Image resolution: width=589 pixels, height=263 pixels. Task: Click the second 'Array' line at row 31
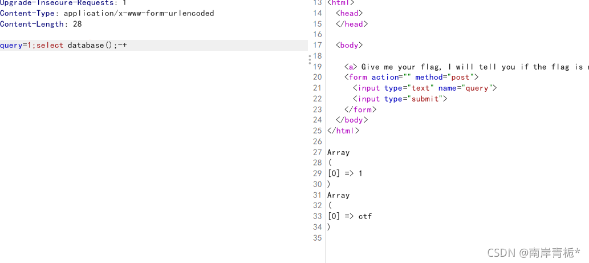point(339,195)
